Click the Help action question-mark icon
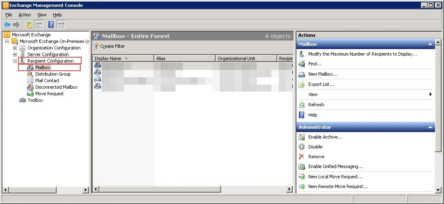The image size is (444, 204). point(302,115)
